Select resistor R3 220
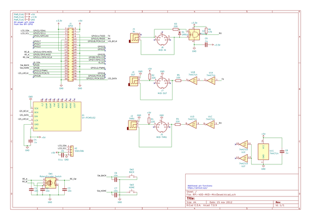Viewport: 311px width, 220px height. pos(175,29)
